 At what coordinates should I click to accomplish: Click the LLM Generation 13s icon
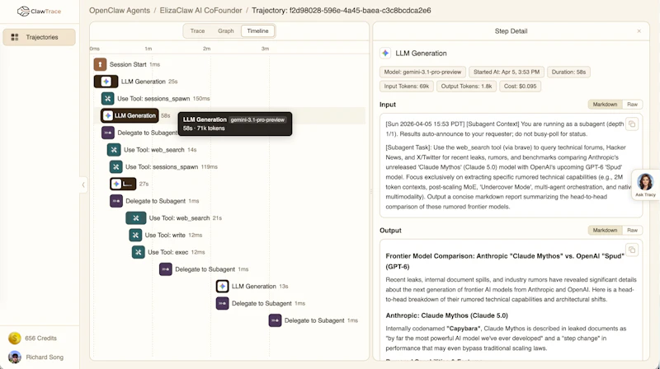pos(222,286)
